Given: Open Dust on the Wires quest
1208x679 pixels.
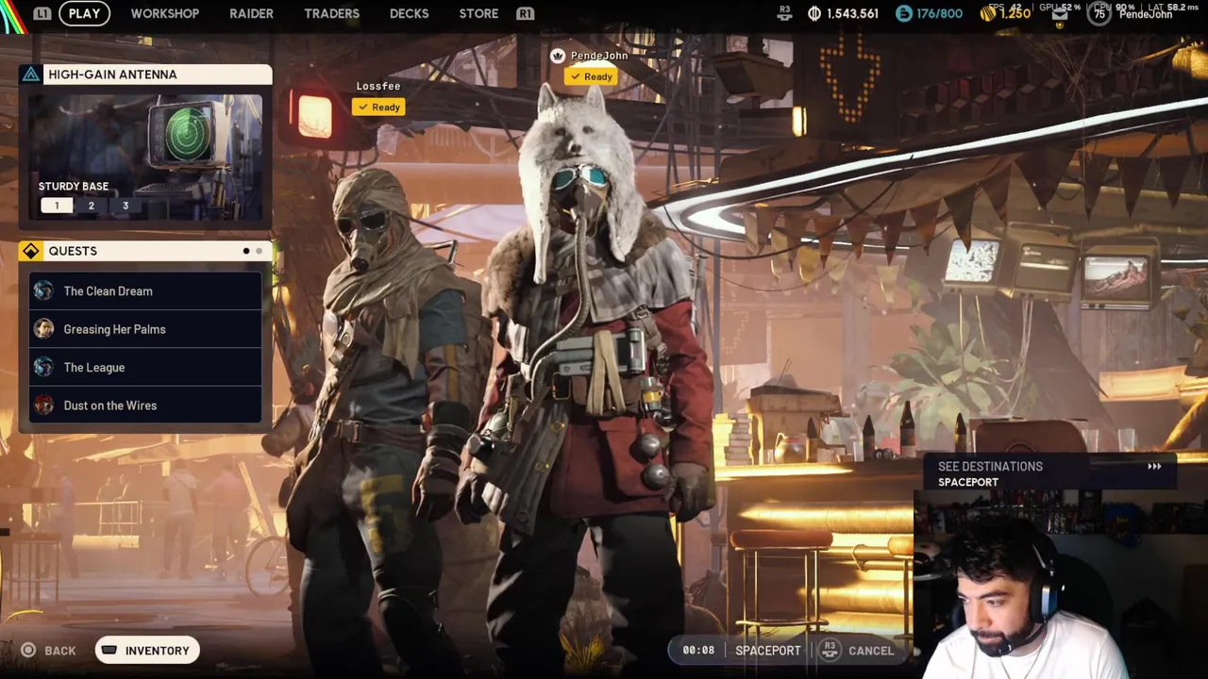Looking at the screenshot, I should [145, 406].
